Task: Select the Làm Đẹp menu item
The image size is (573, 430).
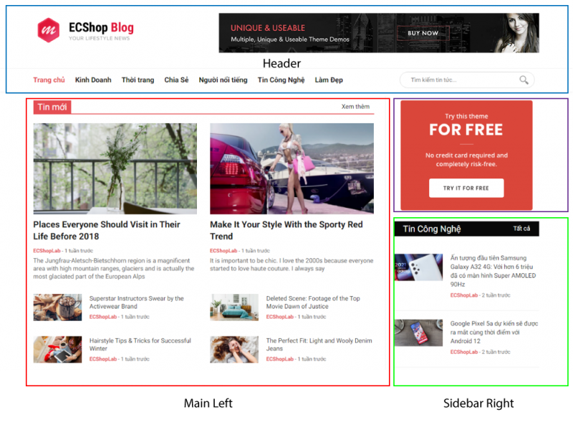Action: [329, 80]
